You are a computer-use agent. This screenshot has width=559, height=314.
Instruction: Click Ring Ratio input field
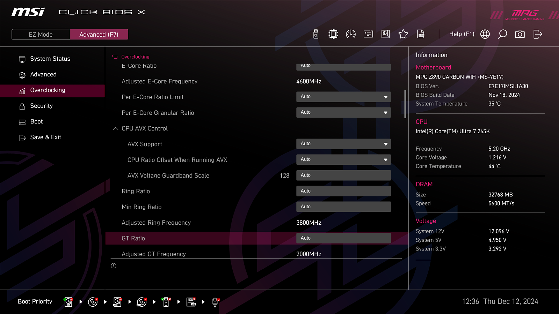point(343,191)
